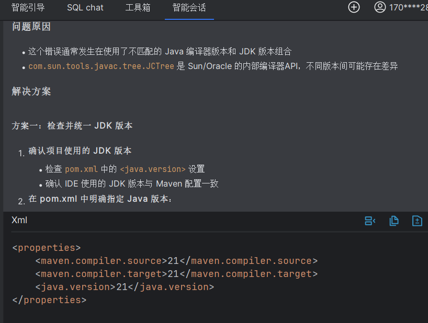Viewport: 428px width, 323px height.
Task: Click the orange pom.xml inline code text
Action: 82,169
